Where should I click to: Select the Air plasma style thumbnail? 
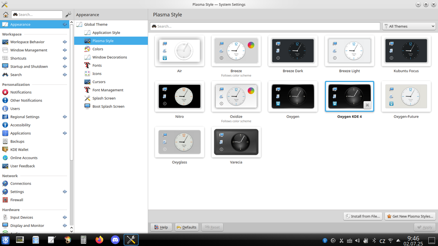click(x=180, y=51)
